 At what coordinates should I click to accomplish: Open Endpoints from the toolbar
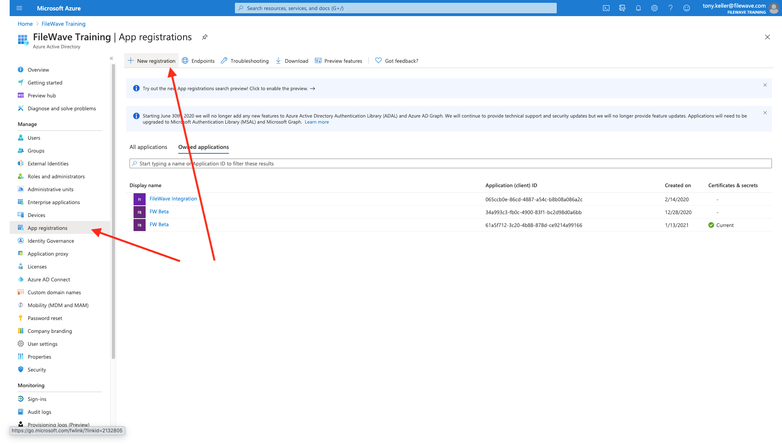click(198, 61)
